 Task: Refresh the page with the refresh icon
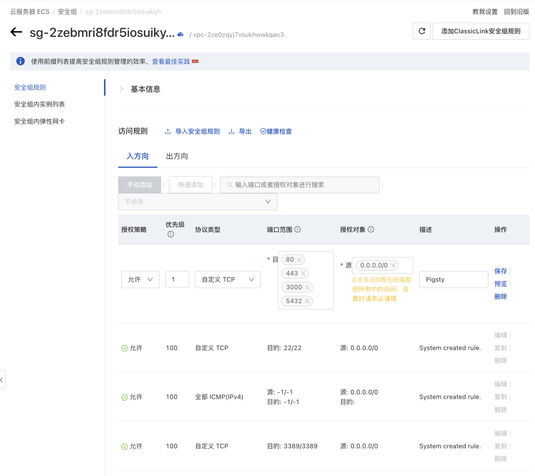click(x=422, y=31)
